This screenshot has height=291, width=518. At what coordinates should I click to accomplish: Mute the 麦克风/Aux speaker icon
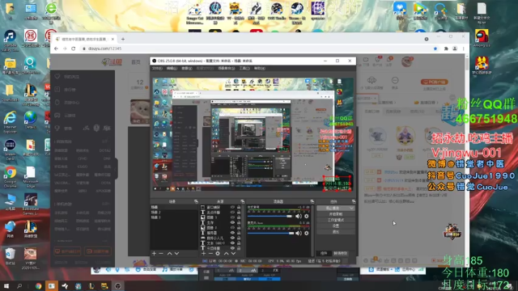pyautogui.click(x=299, y=234)
